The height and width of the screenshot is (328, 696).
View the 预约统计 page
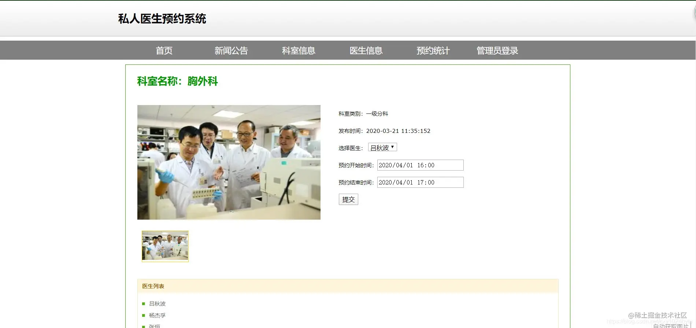point(433,51)
